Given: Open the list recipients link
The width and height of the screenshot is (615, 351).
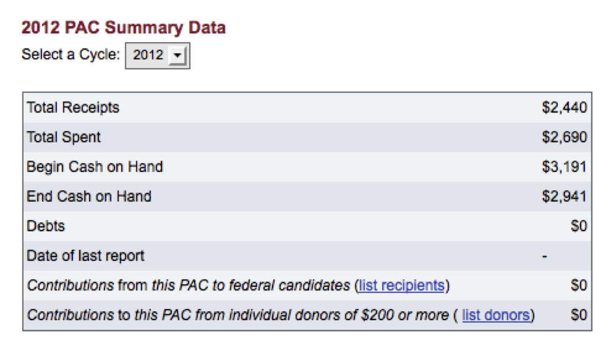Looking at the screenshot, I should (402, 286).
